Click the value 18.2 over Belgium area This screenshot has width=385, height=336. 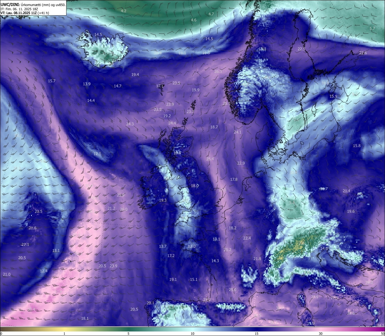(x=233, y=228)
